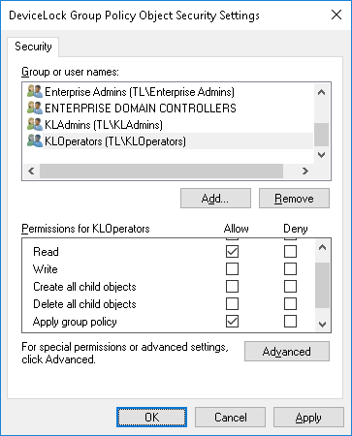
Task: Click the user list scroll down arrow
Action: (321, 155)
